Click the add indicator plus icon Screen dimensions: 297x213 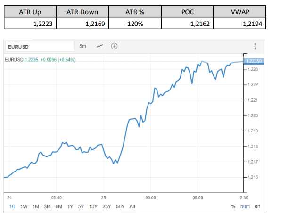click(114, 46)
